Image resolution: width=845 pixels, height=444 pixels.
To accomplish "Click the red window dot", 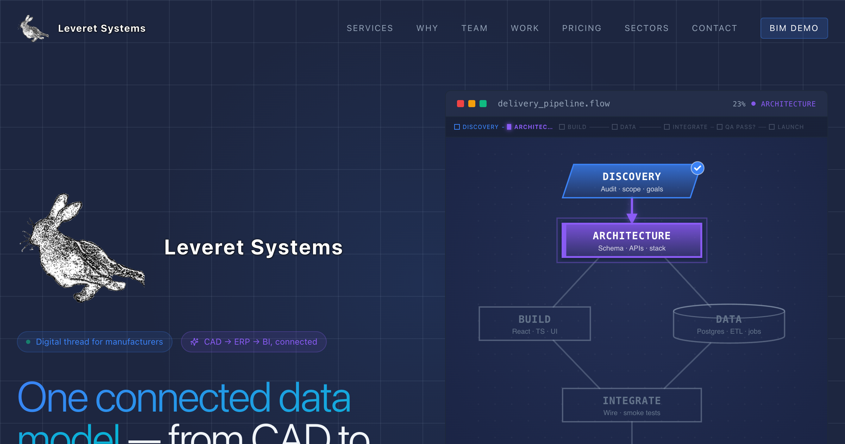I will tap(461, 104).
